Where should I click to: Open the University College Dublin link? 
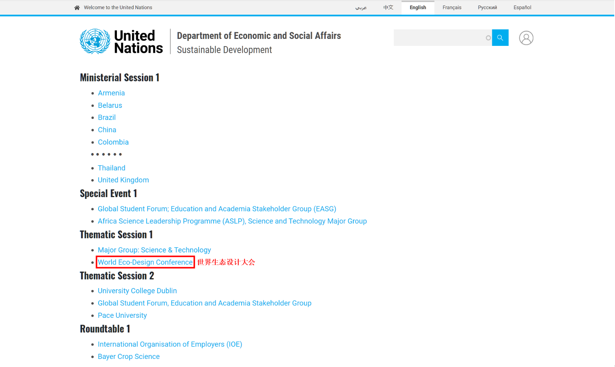pyautogui.click(x=137, y=291)
